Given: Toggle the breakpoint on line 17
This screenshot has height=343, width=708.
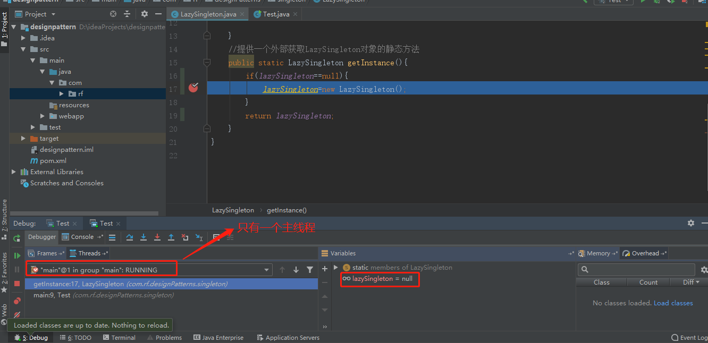Looking at the screenshot, I should 193,88.
